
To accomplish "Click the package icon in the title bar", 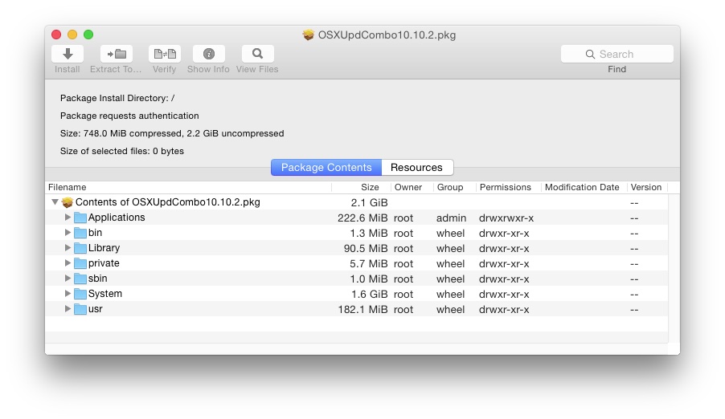I will [309, 35].
